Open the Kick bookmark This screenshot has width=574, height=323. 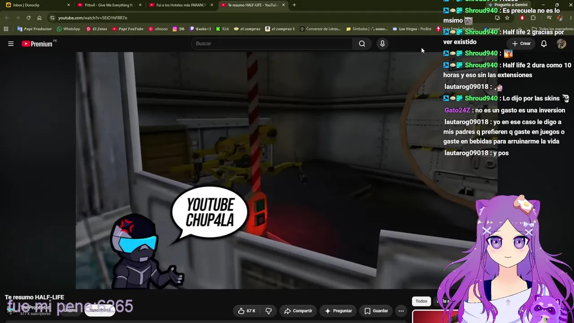point(222,29)
